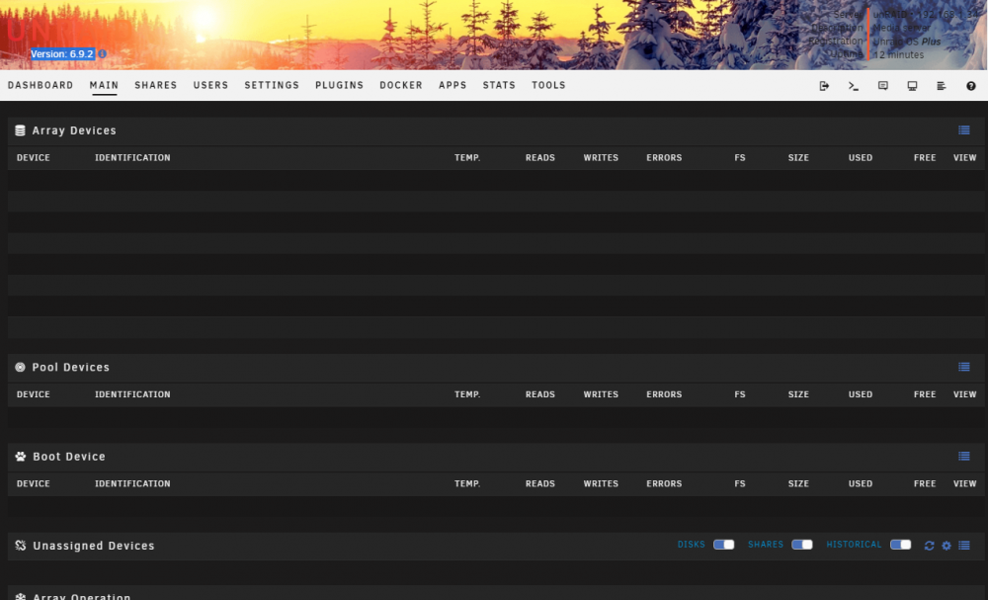Viewport: 988px width, 600px height.
Task: Click the FS header in Array Devices
Action: tap(740, 157)
